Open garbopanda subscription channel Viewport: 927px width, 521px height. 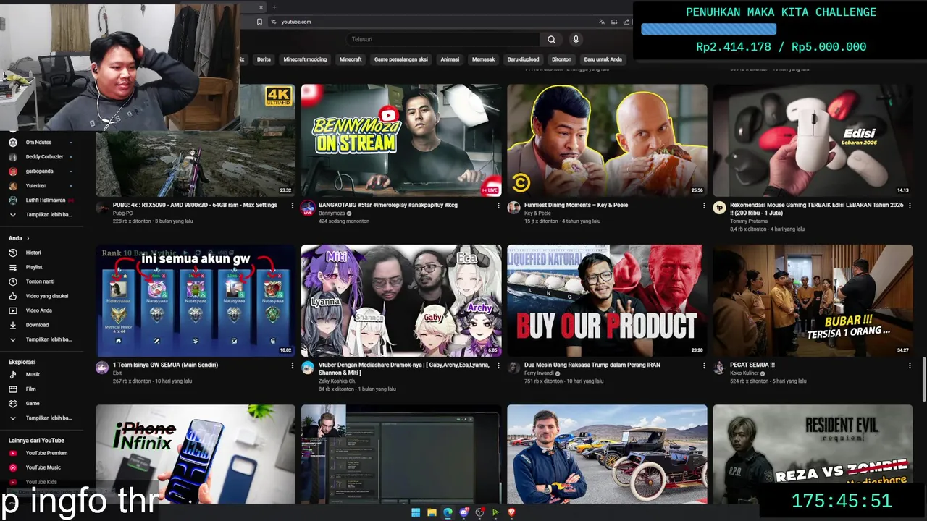(x=39, y=171)
